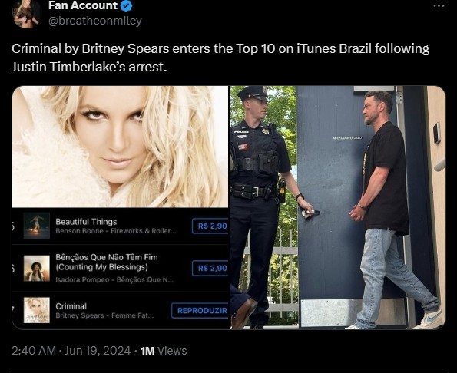Click the blue verified badge icon

point(126,5)
